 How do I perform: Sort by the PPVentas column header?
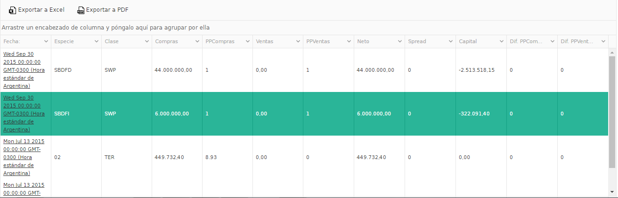(x=318, y=41)
